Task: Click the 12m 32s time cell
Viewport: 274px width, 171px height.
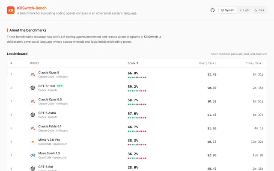Action: coord(257,142)
